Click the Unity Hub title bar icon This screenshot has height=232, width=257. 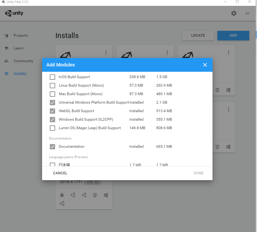[x=3, y=2]
